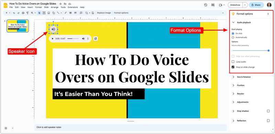
Task: Click the video call camera icon
Action: [220, 5]
